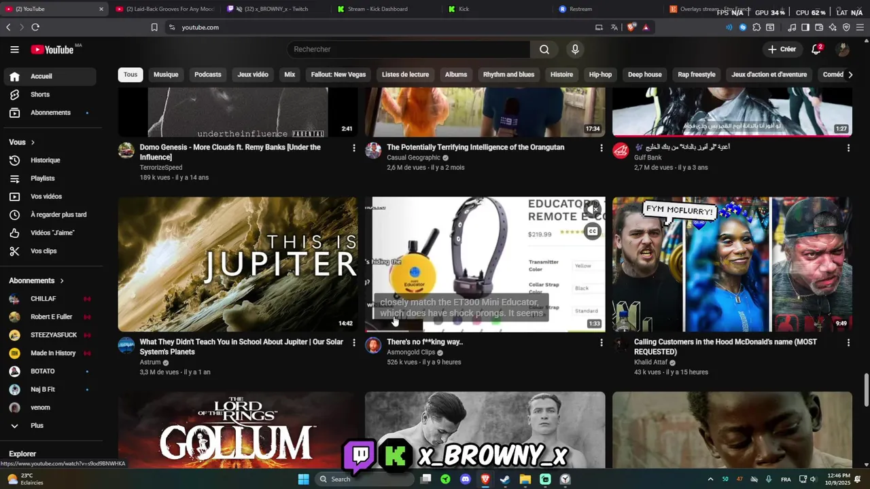The height and width of the screenshot is (489, 870).
Task: Show more category chips with right arrow
Action: (850, 75)
